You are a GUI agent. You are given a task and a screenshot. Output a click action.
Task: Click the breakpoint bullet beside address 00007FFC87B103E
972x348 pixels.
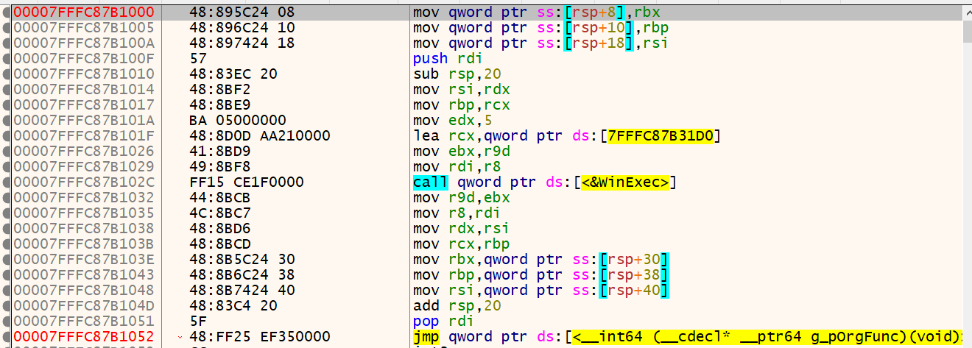[x=7, y=260]
